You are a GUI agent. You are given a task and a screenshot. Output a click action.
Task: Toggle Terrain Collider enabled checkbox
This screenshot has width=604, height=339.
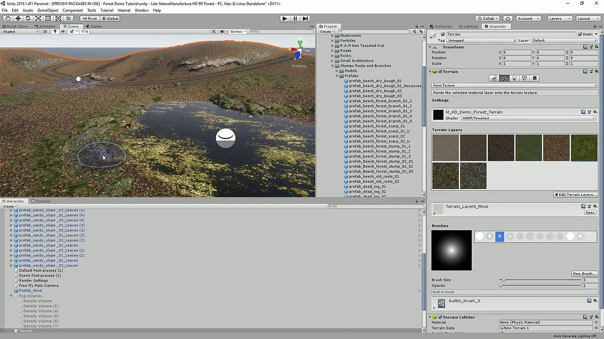coord(440,317)
